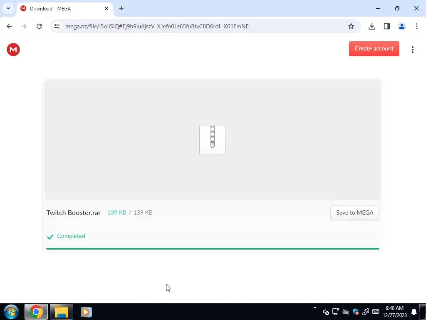Click the 139 KB downloaded size text
Viewport: 426px width, 320px height.
pos(117,213)
